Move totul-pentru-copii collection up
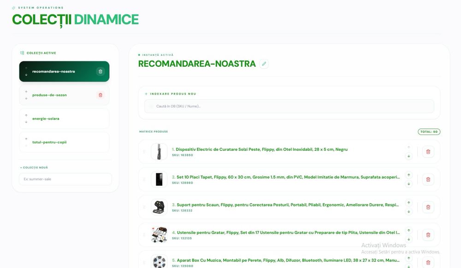The width and height of the screenshot is (461, 268). 26,139
